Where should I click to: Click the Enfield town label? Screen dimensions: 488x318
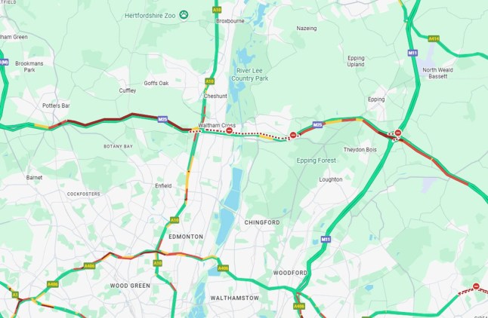click(163, 185)
